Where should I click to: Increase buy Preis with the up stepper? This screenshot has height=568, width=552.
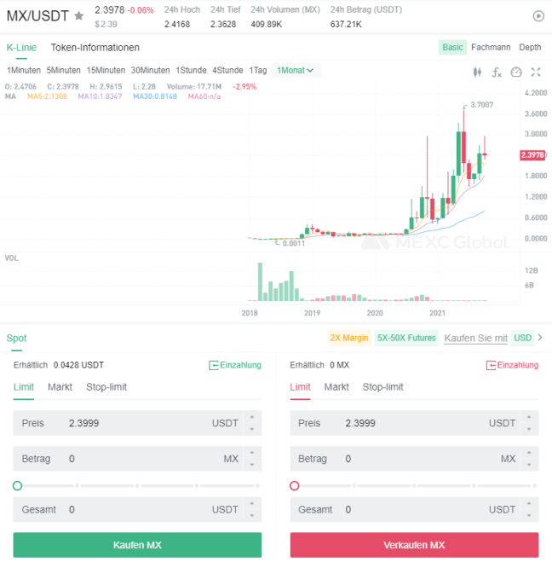click(252, 417)
